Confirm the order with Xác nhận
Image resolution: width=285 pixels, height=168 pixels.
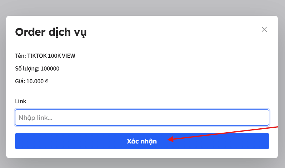click(142, 141)
